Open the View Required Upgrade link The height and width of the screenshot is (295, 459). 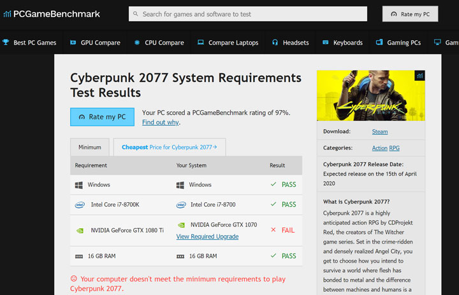click(x=207, y=237)
